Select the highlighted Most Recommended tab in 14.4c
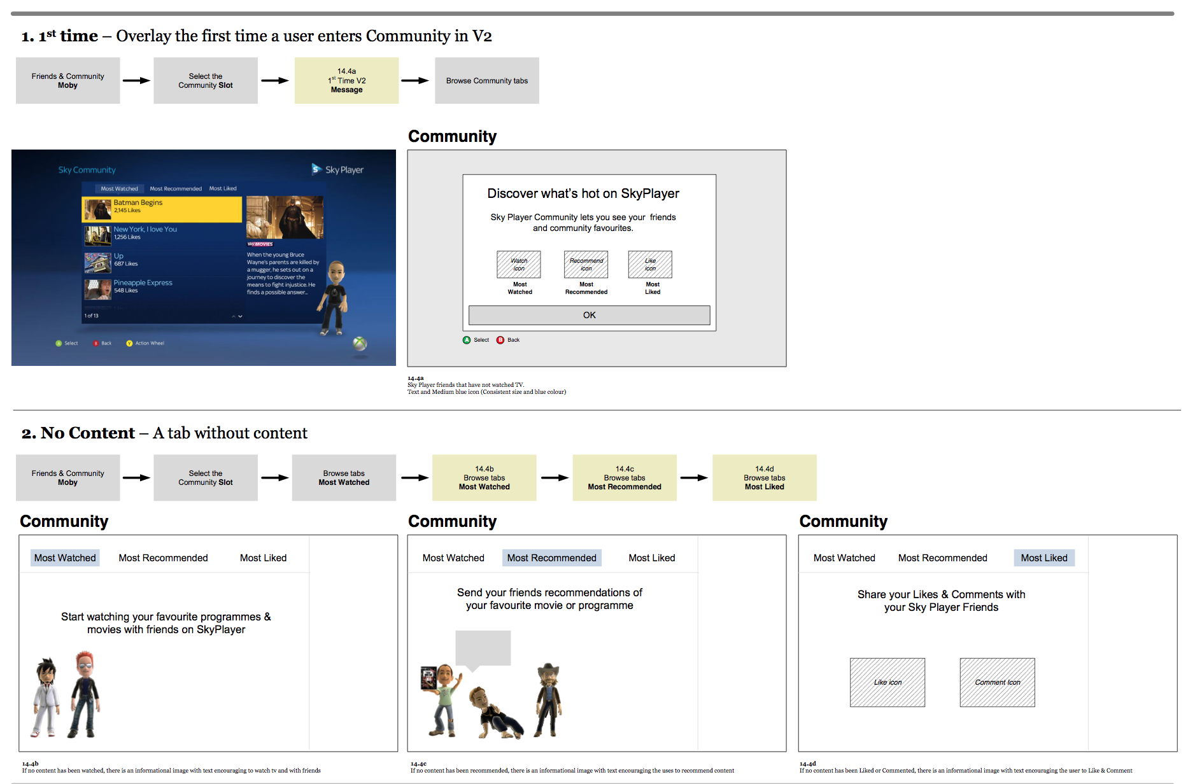 [551, 557]
